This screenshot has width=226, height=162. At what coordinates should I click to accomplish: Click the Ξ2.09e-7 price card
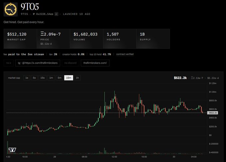tap(53, 39)
